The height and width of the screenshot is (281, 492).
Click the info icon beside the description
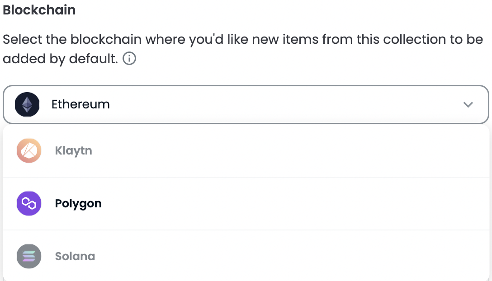click(x=129, y=58)
